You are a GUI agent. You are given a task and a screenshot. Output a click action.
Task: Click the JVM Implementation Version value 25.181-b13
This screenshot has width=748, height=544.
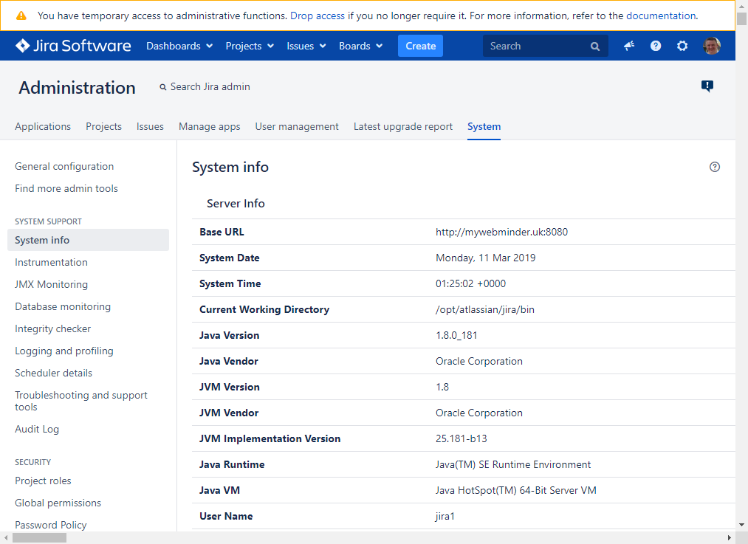[461, 438]
